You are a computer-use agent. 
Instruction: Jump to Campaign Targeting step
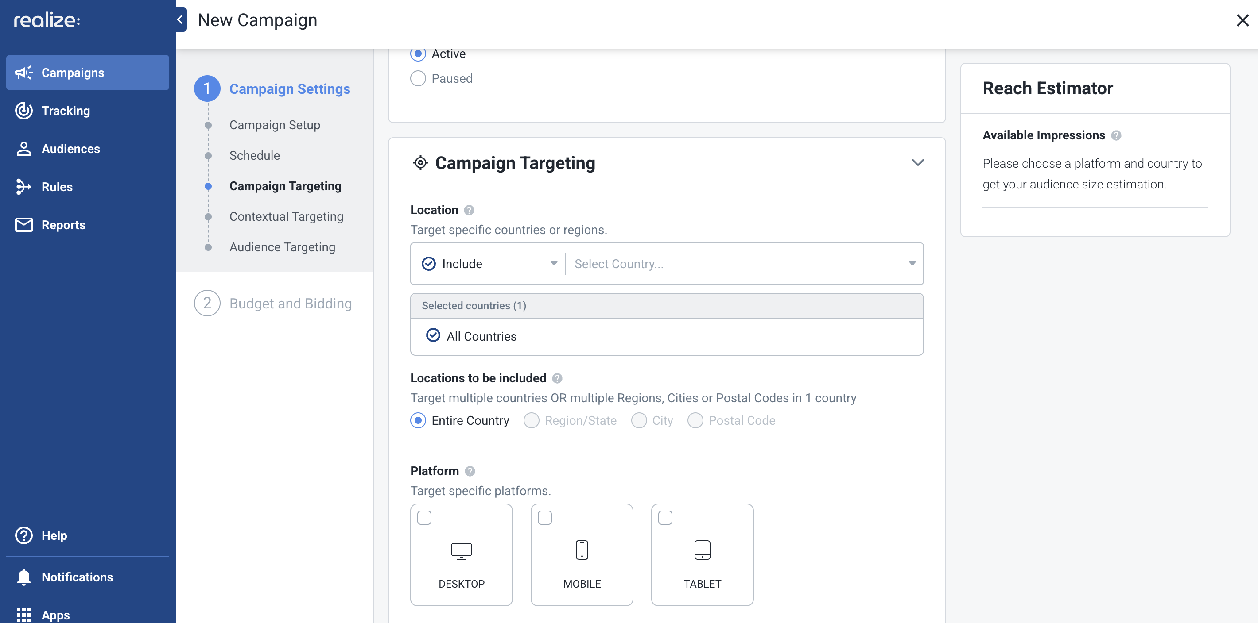pyautogui.click(x=285, y=186)
